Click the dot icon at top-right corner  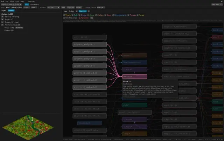pos(222,1)
